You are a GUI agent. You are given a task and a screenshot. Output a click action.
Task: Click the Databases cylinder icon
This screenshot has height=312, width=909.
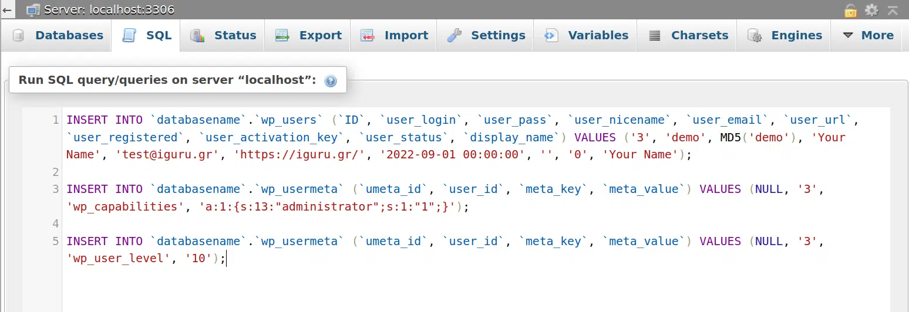tap(19, 35)
